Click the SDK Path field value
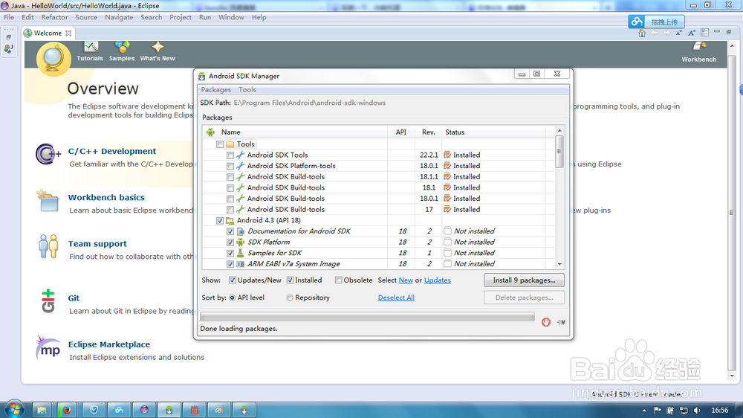The height and width of the screenshot is (418, 743). 309,103
